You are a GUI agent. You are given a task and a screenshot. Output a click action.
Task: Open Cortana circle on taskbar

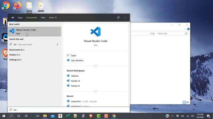coord(19,116)
